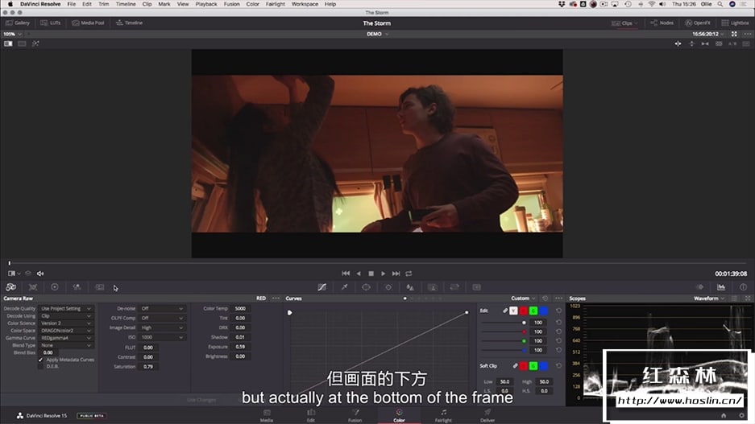Switch to the Deliver page tab
The height and width of the screenshot is (424, 755).
coord(487,415)
